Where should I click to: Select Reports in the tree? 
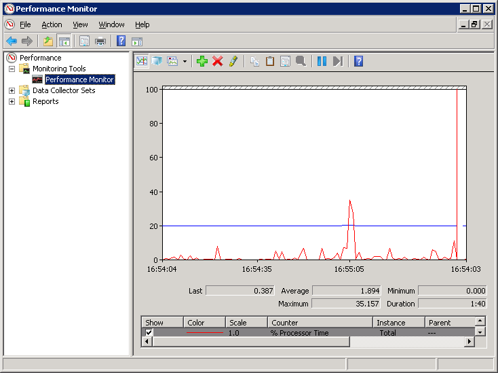pos(45,101)
